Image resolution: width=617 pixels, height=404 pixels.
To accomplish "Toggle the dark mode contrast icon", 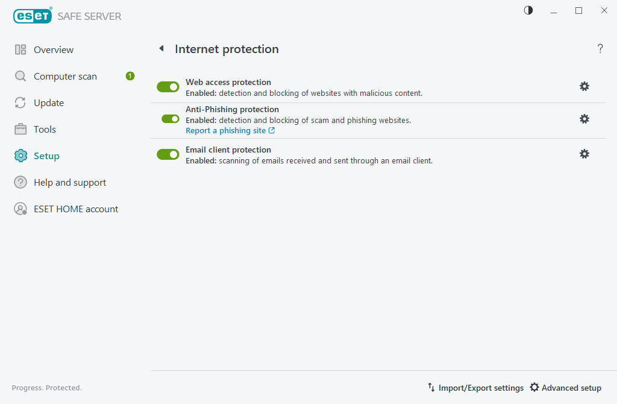I will [528, 10].
